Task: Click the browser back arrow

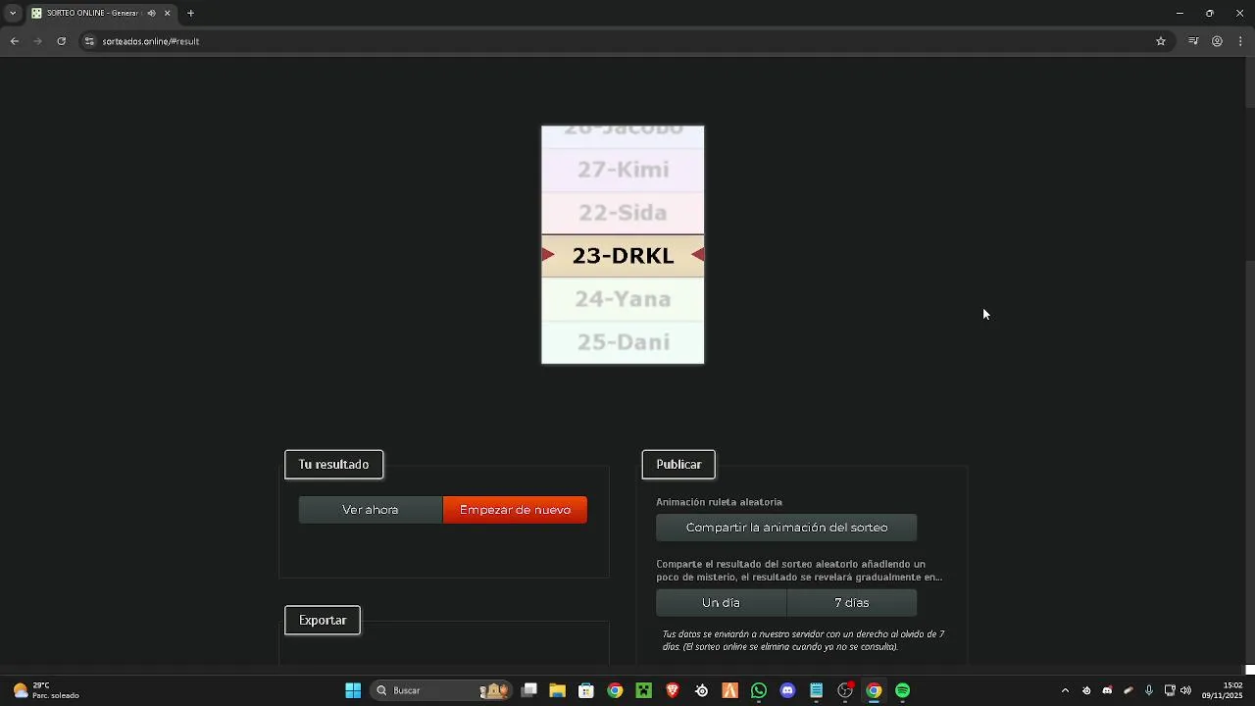Action: (14, 41)
